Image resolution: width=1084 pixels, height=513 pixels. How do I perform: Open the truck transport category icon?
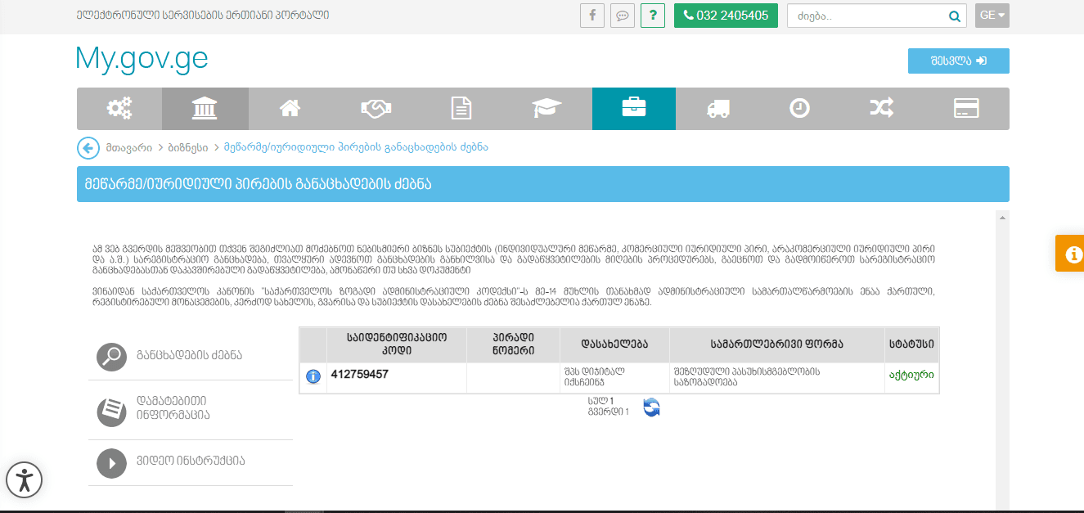pyautogui.click(x=717, y=109)
